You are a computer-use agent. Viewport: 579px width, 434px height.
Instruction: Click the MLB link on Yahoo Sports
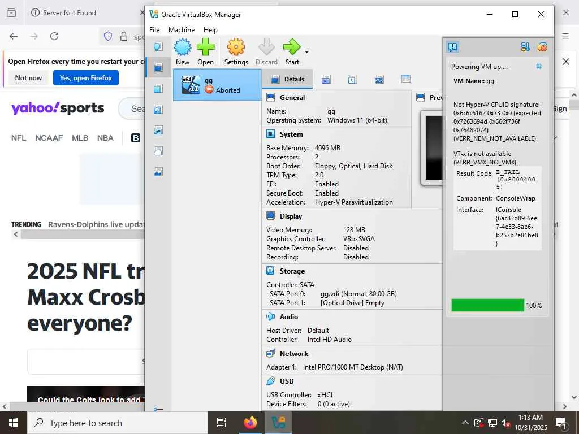click(x=80, y=138)
